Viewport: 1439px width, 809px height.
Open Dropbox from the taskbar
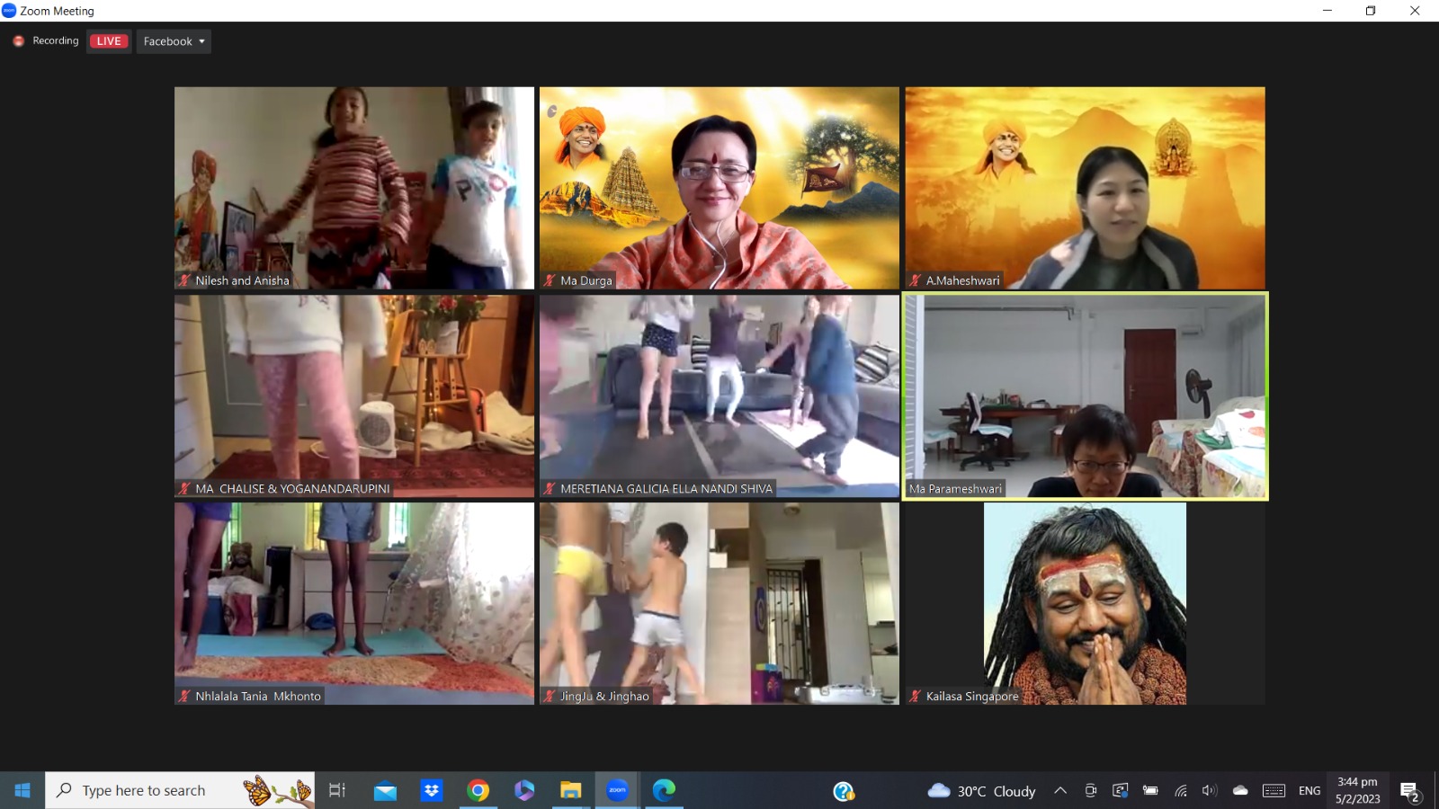432,790
